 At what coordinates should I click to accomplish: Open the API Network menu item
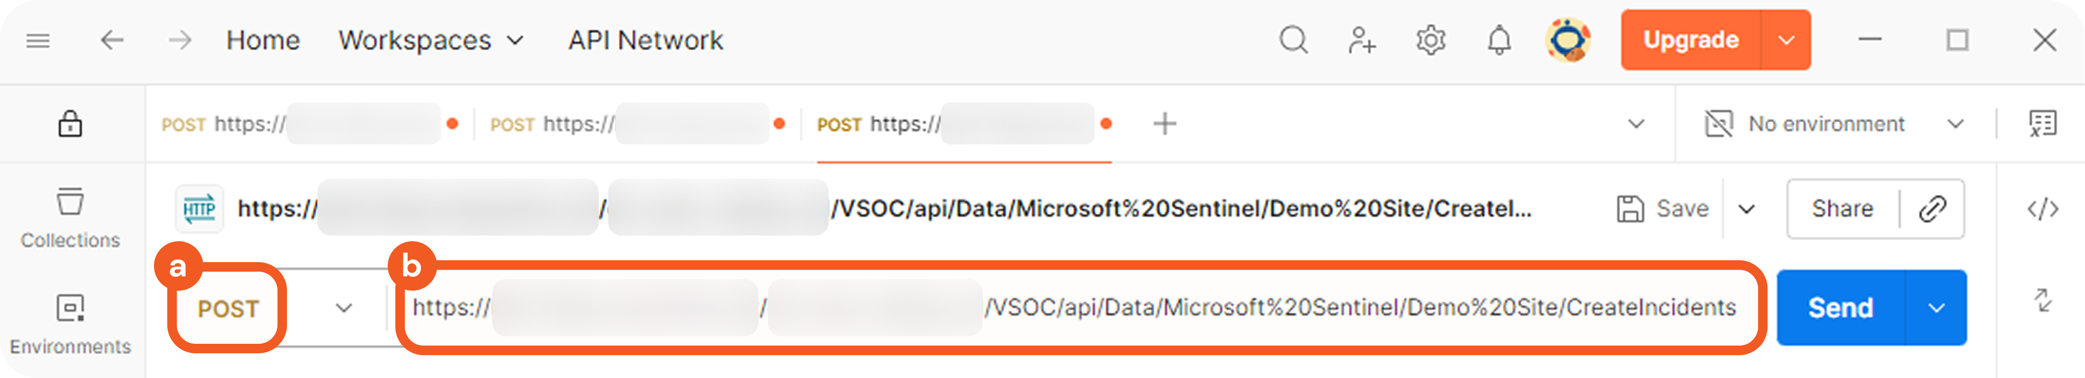(x=645, y=40)
